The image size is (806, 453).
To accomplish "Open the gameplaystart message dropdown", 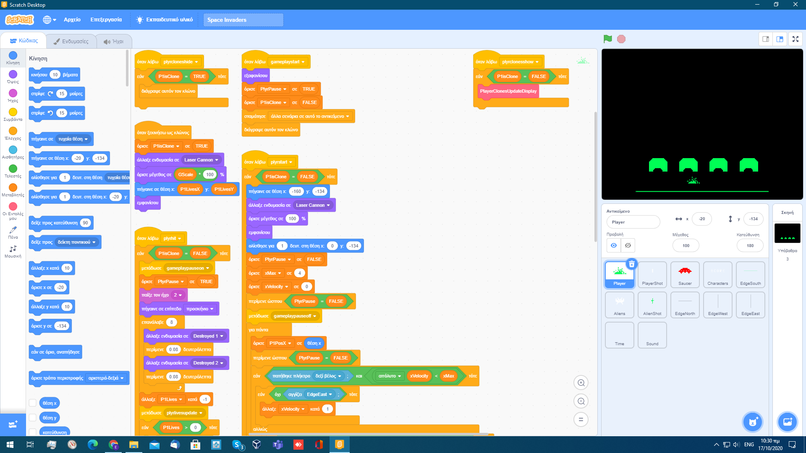I will (303, 62).
